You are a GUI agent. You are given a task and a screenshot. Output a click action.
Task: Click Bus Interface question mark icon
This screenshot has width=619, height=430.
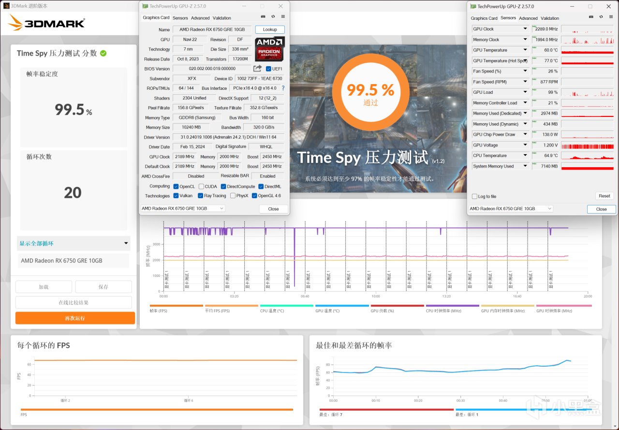coord(283,88)
